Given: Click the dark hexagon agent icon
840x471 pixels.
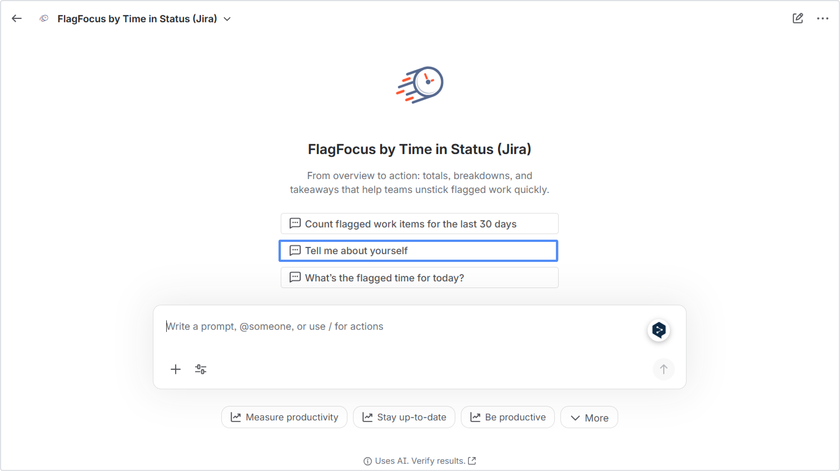Looking at the screenshot, I should (x=659, y=330).
